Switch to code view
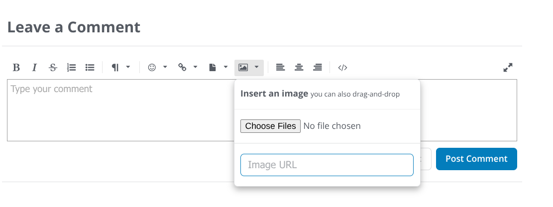 coord(342,68)
